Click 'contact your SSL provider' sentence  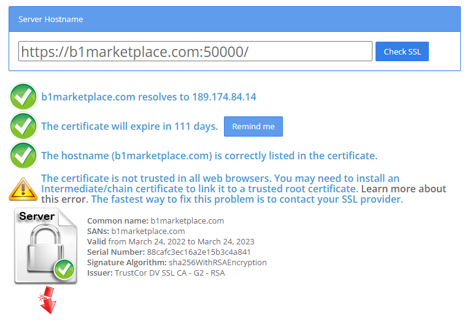[x=247, y=199]
